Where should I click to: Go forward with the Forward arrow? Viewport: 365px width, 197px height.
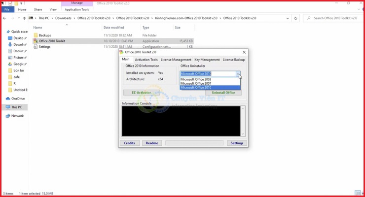coord(12,18)
